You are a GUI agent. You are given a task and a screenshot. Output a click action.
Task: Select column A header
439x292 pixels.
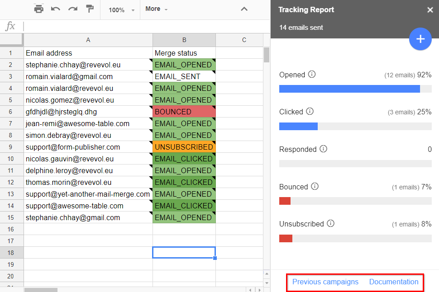(88, 40)
